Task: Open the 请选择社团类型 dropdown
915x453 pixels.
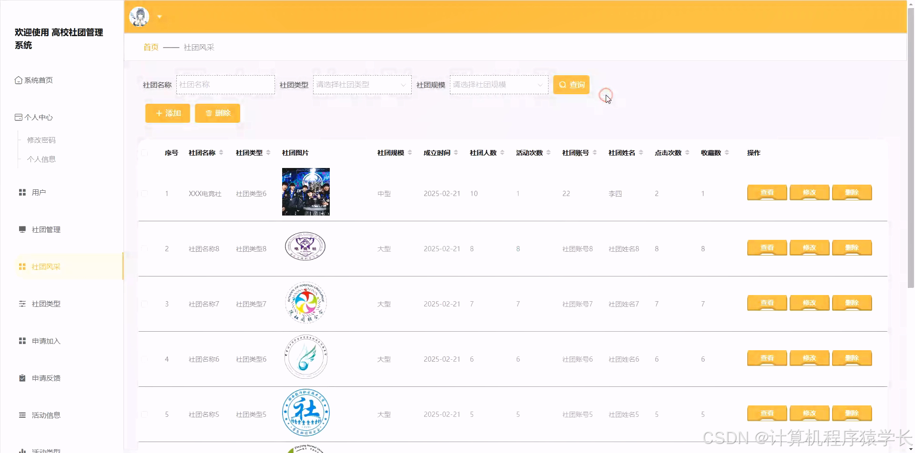Action: pyautogui.click(x=362, y=85)
